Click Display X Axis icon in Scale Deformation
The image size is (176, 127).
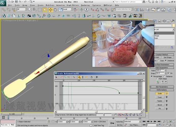(x=61, y=77)
